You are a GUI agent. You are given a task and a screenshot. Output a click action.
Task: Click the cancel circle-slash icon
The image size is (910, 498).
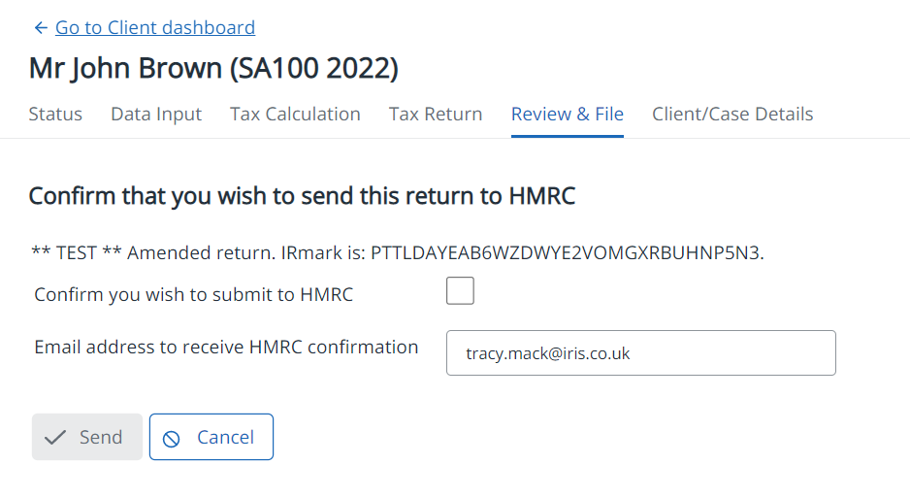(172, 438)
